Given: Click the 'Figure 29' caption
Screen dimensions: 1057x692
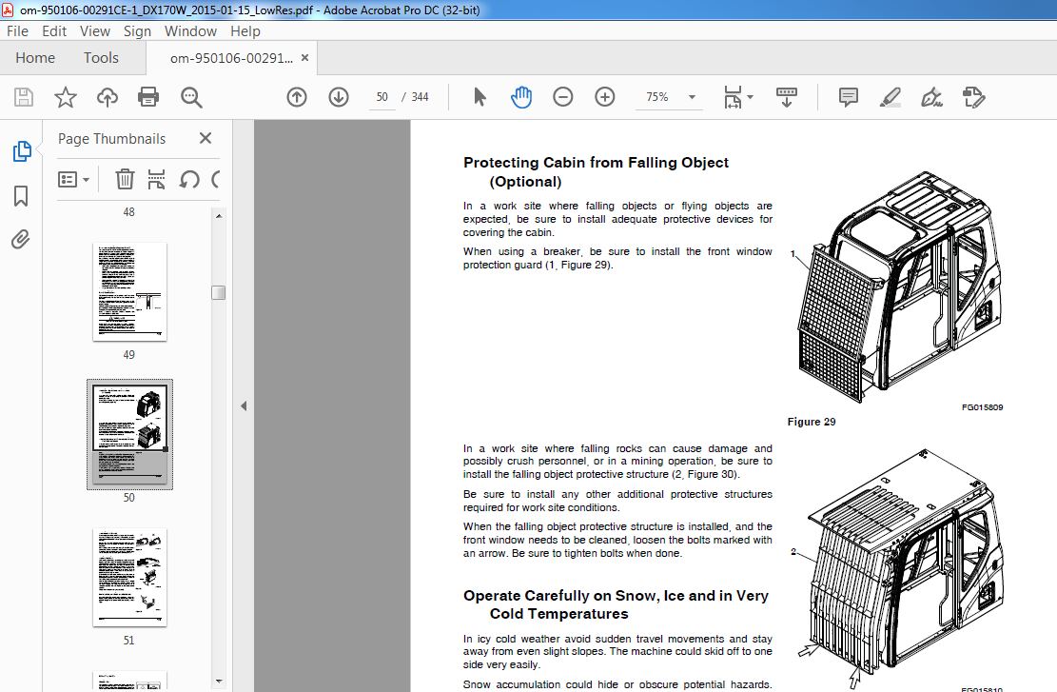Looking at the screenshot, I should click(812, 422).
